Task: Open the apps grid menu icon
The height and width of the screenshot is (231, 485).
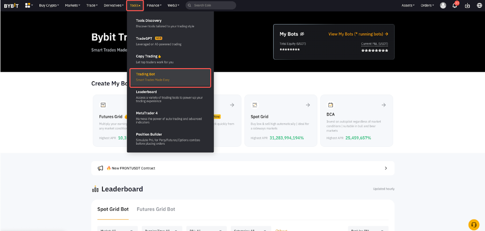Action: [x=28, y=5]
